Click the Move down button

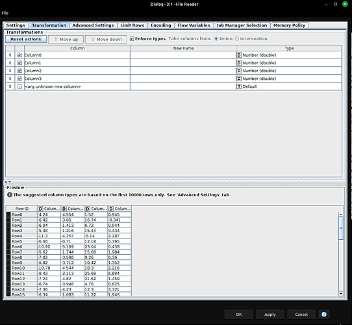(x=106, y=40)
